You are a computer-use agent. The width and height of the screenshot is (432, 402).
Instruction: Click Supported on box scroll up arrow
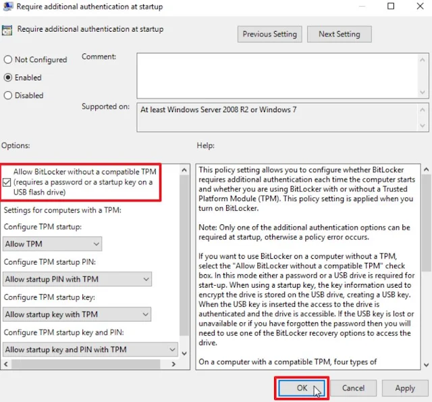click(423, 109)
